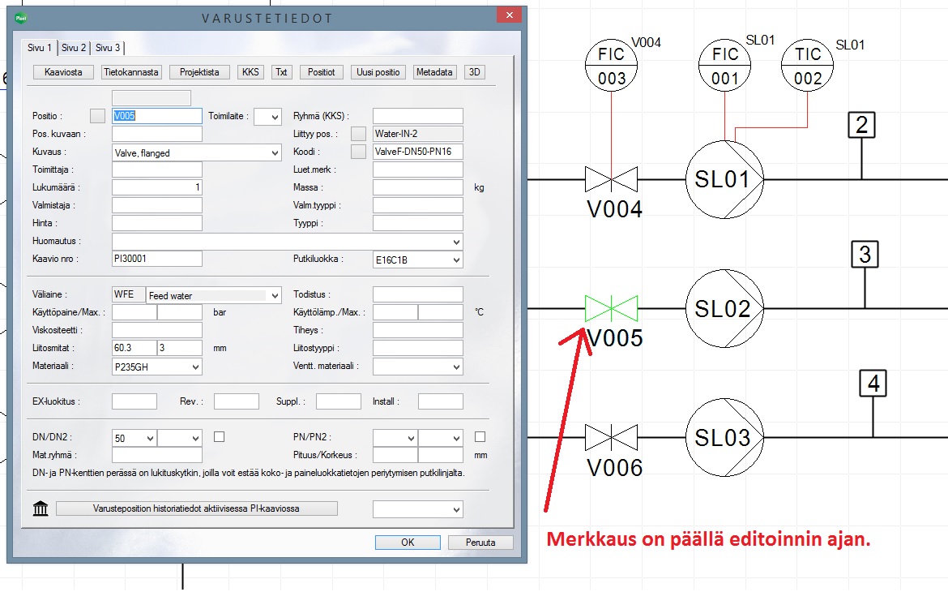Select the green V005 valve symbol
Screen dimensions: 948x592
pos(611,309)
